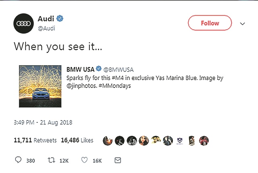This screenshot has width=258, height=173.
Task: Open the last liker's avatar in the row
Action: (x=204, y=140)
